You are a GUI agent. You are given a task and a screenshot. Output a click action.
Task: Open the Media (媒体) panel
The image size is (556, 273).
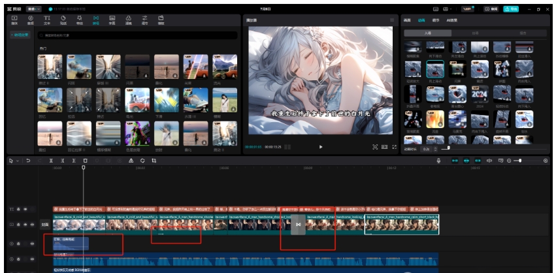(14, 20)
